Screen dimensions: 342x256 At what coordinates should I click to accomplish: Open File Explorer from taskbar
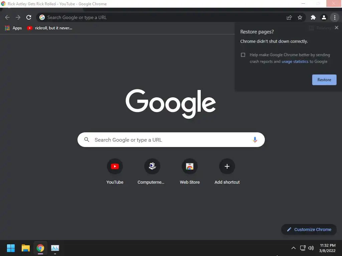click(x=25, y=248)
